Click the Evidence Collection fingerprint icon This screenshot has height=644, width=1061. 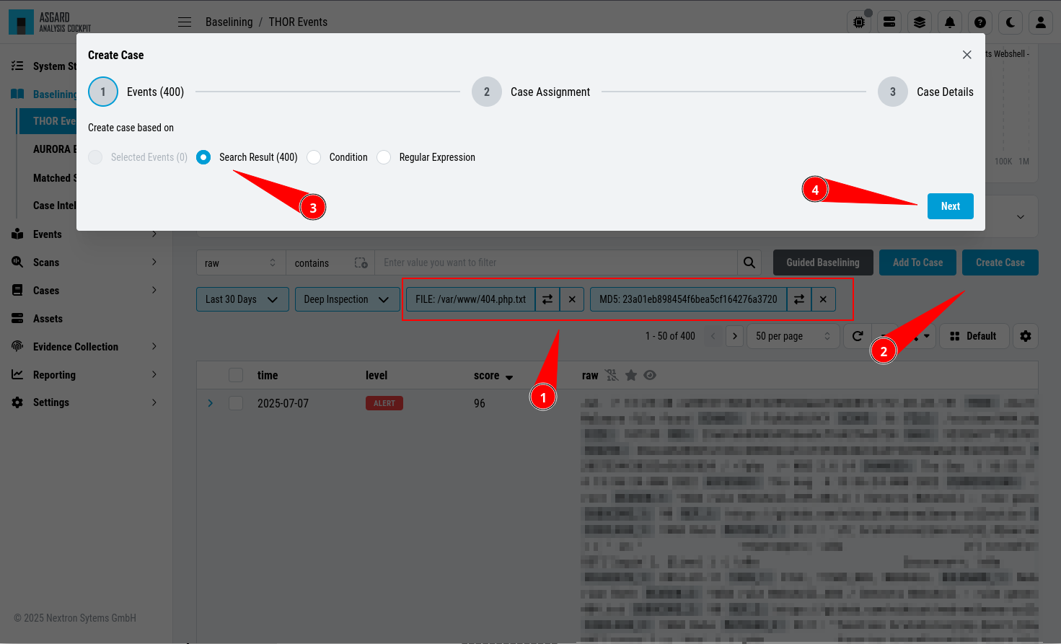coord(17,346)
